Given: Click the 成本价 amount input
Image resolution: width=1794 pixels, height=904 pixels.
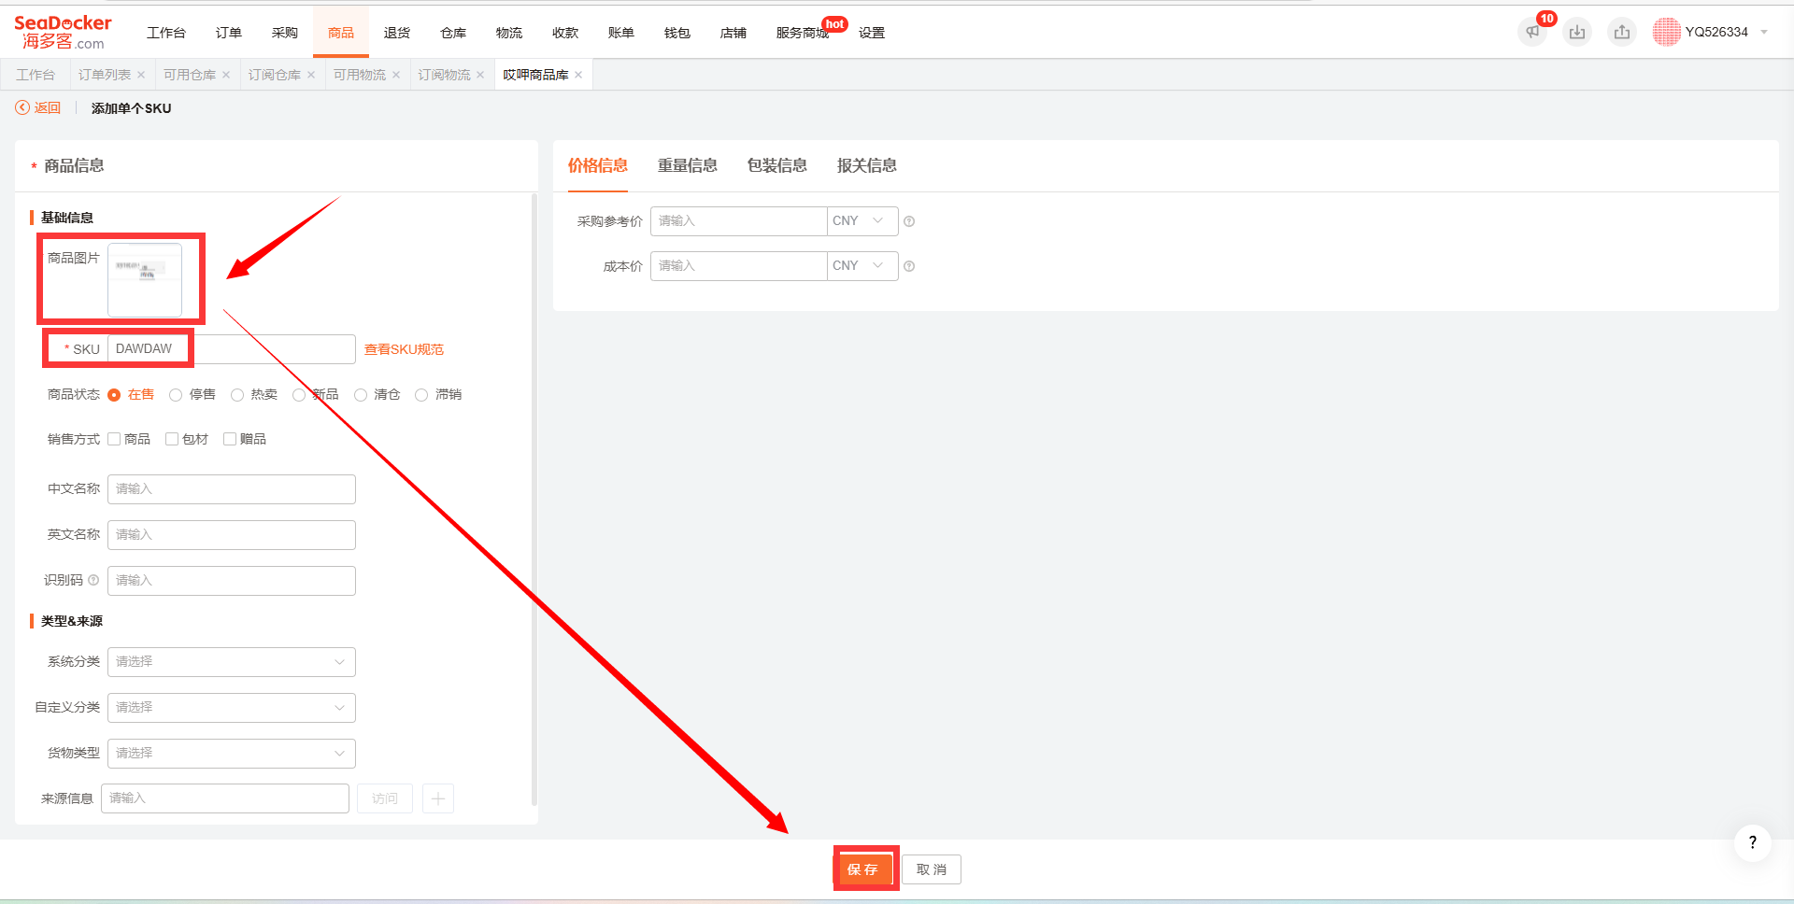Looking at the screenshot, I should [739, 266].
